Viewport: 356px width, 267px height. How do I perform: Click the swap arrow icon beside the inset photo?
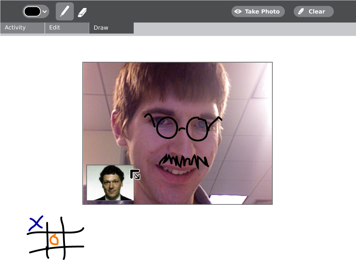(135, 174)
